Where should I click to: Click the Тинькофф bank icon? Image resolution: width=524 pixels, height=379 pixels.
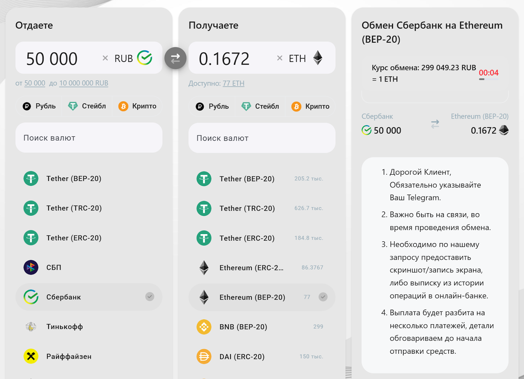click(x=31, y=327)
